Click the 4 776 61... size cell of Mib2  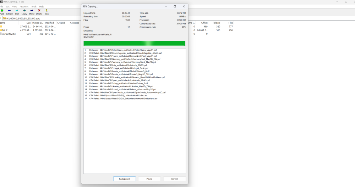point(25,30)
